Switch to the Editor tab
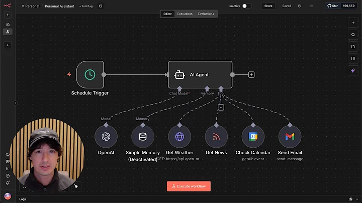The image size is (362, 203). pos(167,14)
